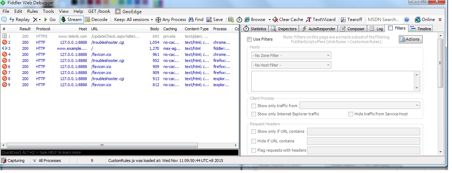Open the Help menu
This screenshot has height=173, width=452.
tap(78, 11)
